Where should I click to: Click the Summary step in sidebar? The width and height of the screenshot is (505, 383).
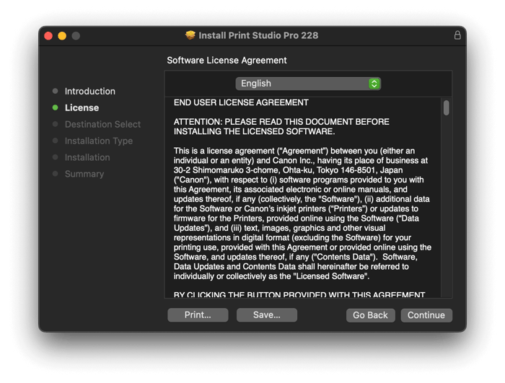coord(84,174)
